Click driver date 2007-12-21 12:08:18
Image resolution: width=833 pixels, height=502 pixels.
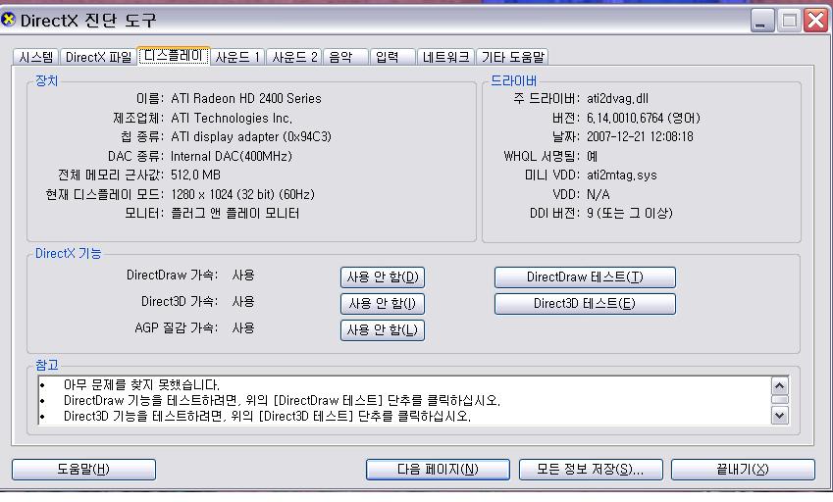(x=640, y=137)
